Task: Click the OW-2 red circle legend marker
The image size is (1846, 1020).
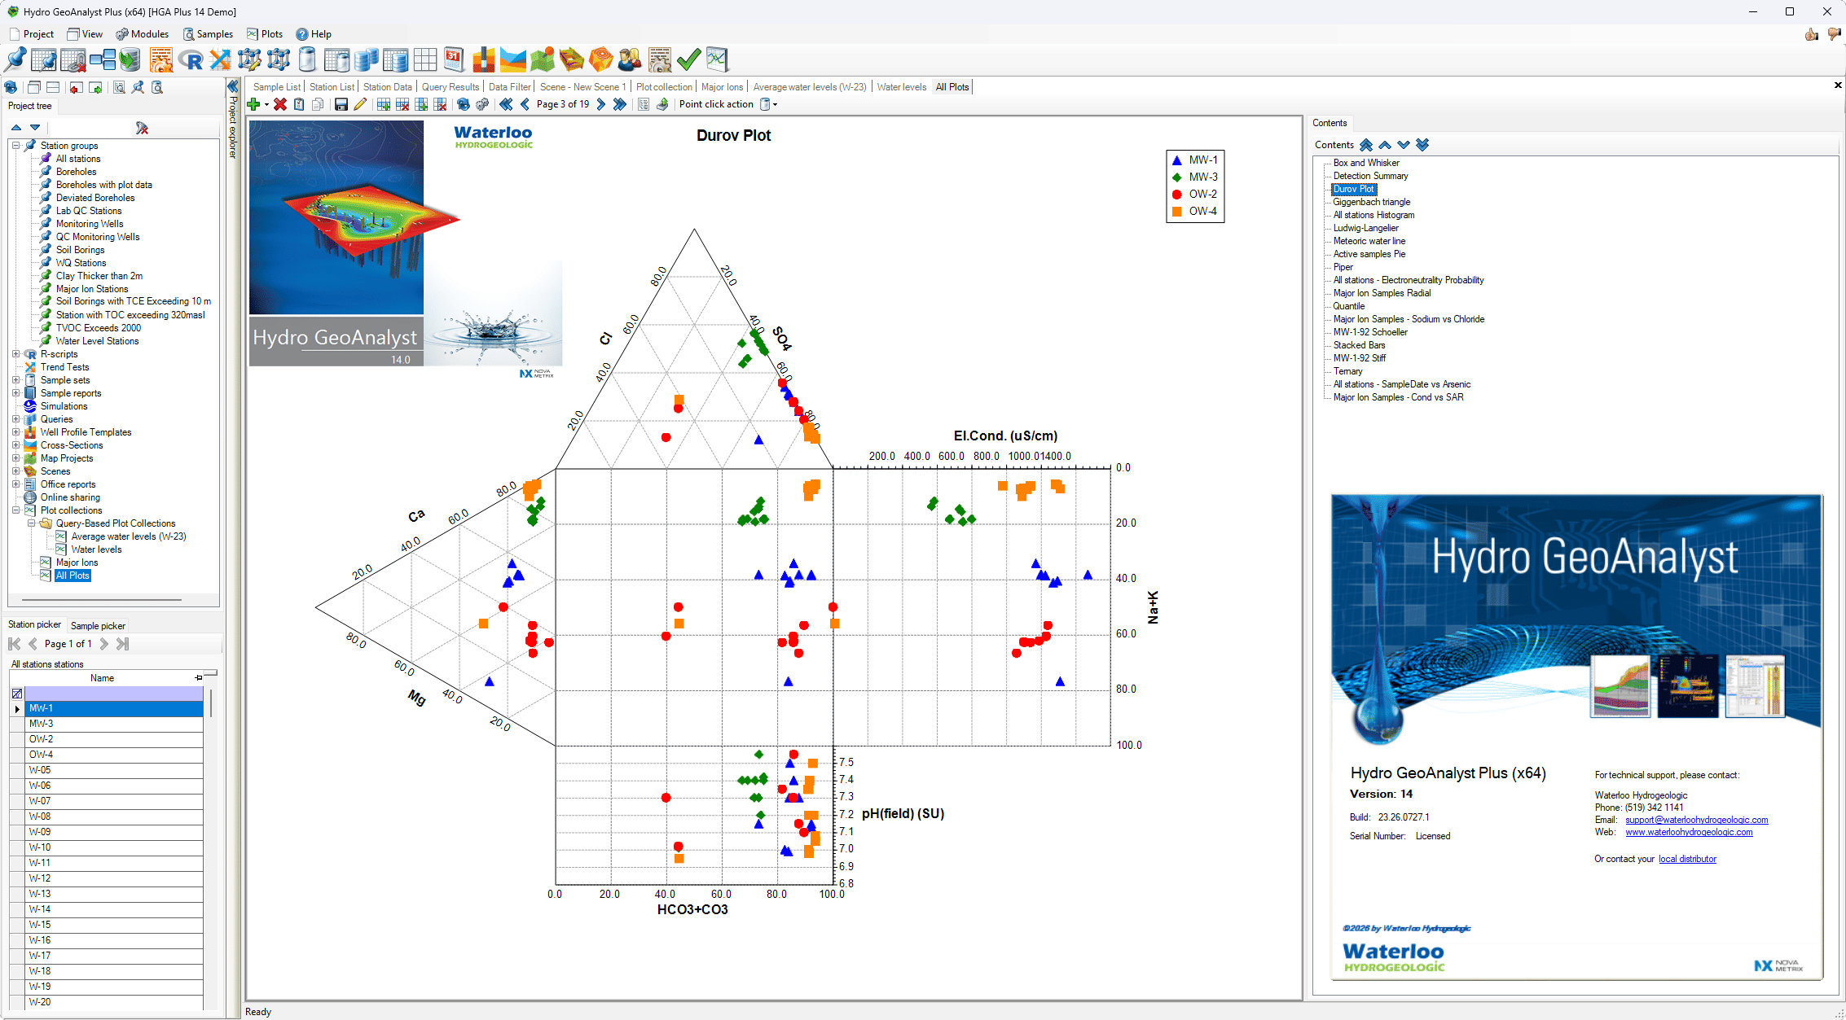Action: (x=1176, y=195)
